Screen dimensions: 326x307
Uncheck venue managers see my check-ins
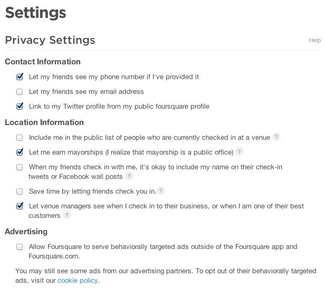20,206
